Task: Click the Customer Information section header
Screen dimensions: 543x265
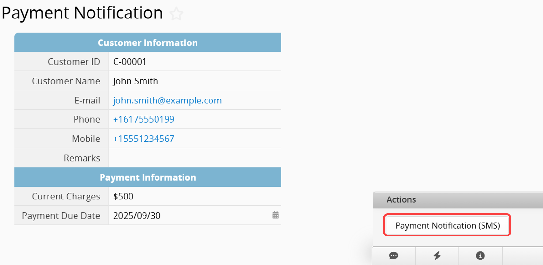Action: click(148, 42)
